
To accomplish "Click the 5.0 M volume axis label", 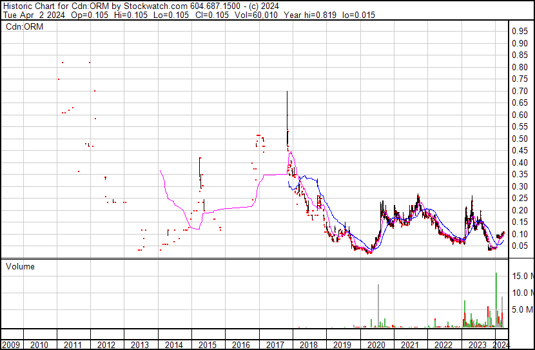I will pos(523,309).
